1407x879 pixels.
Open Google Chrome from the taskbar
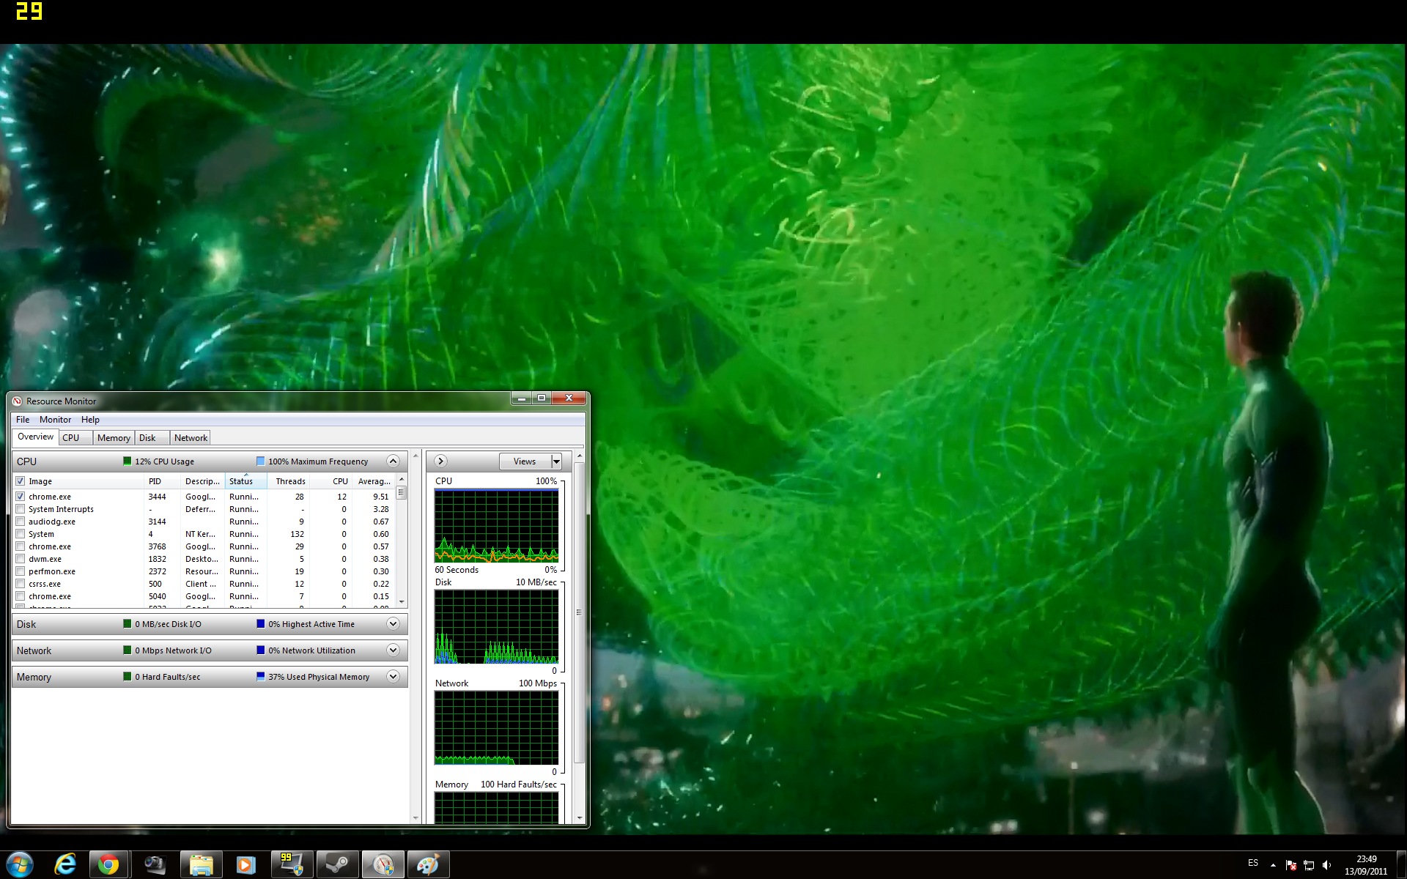(108, 865)
